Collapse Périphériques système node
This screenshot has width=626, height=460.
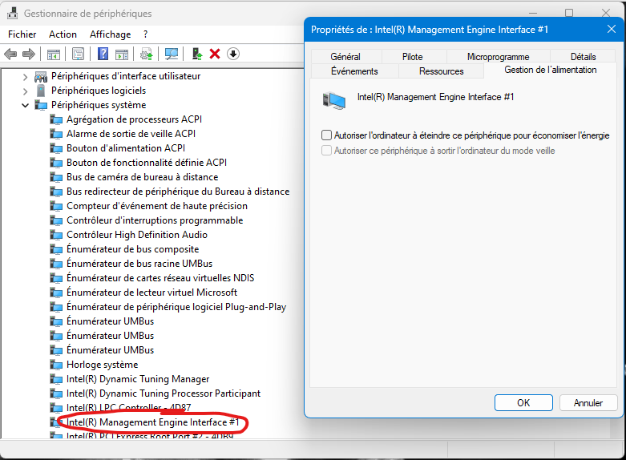click(25, 106)
